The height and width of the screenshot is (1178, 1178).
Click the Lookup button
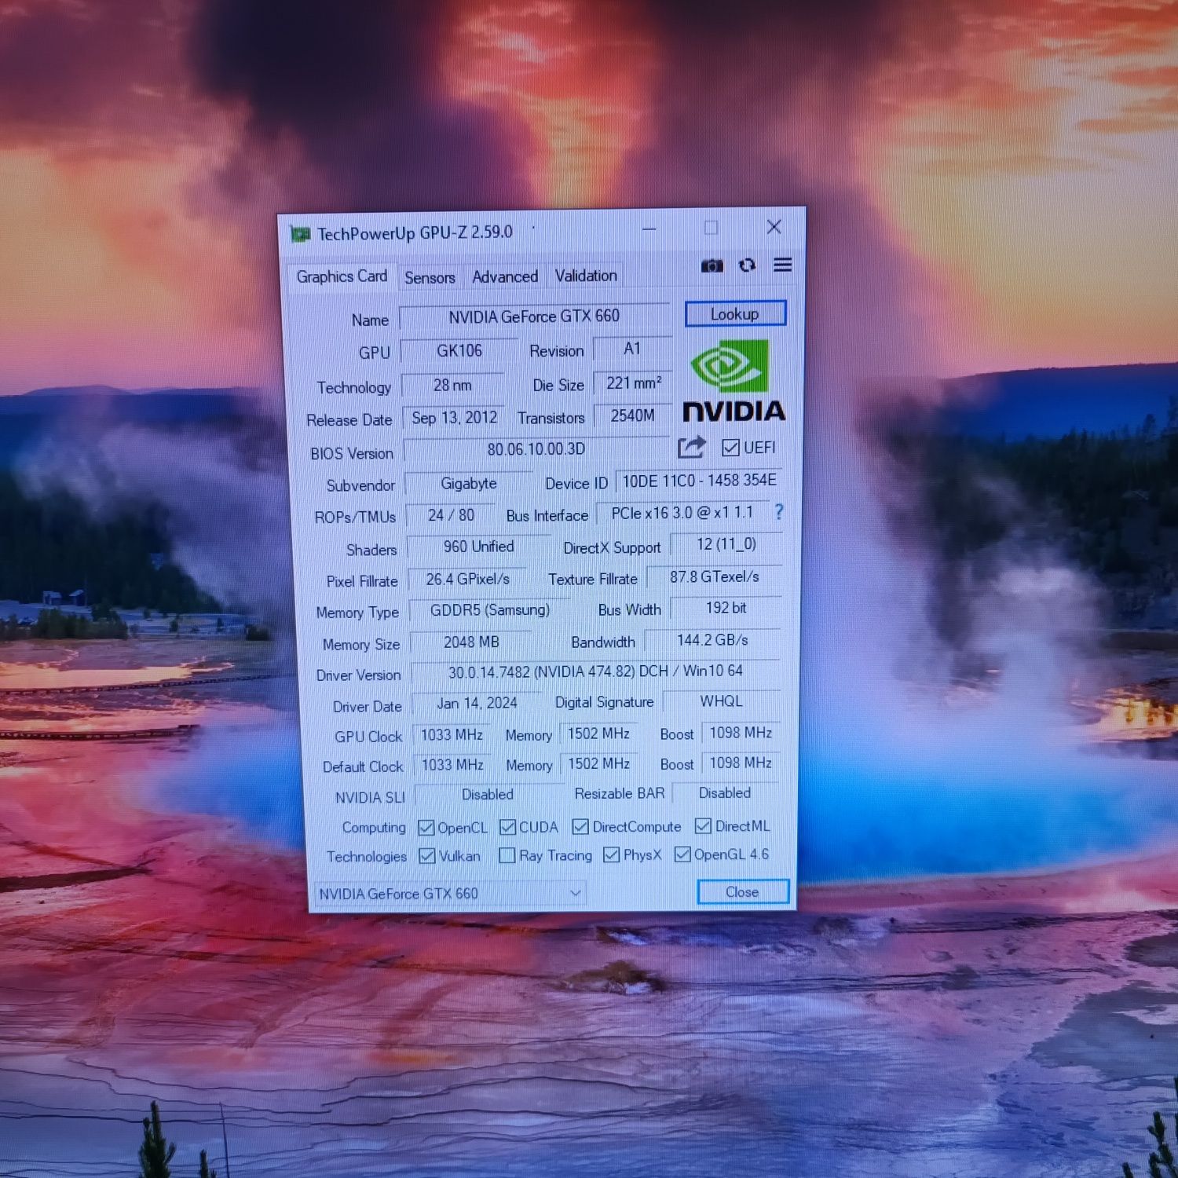click(x=735, y=314)
